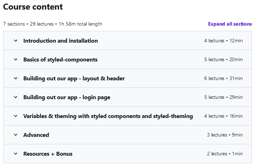Click the Course content heading
This screenshot has width=255, height=166.
(33, 7)
